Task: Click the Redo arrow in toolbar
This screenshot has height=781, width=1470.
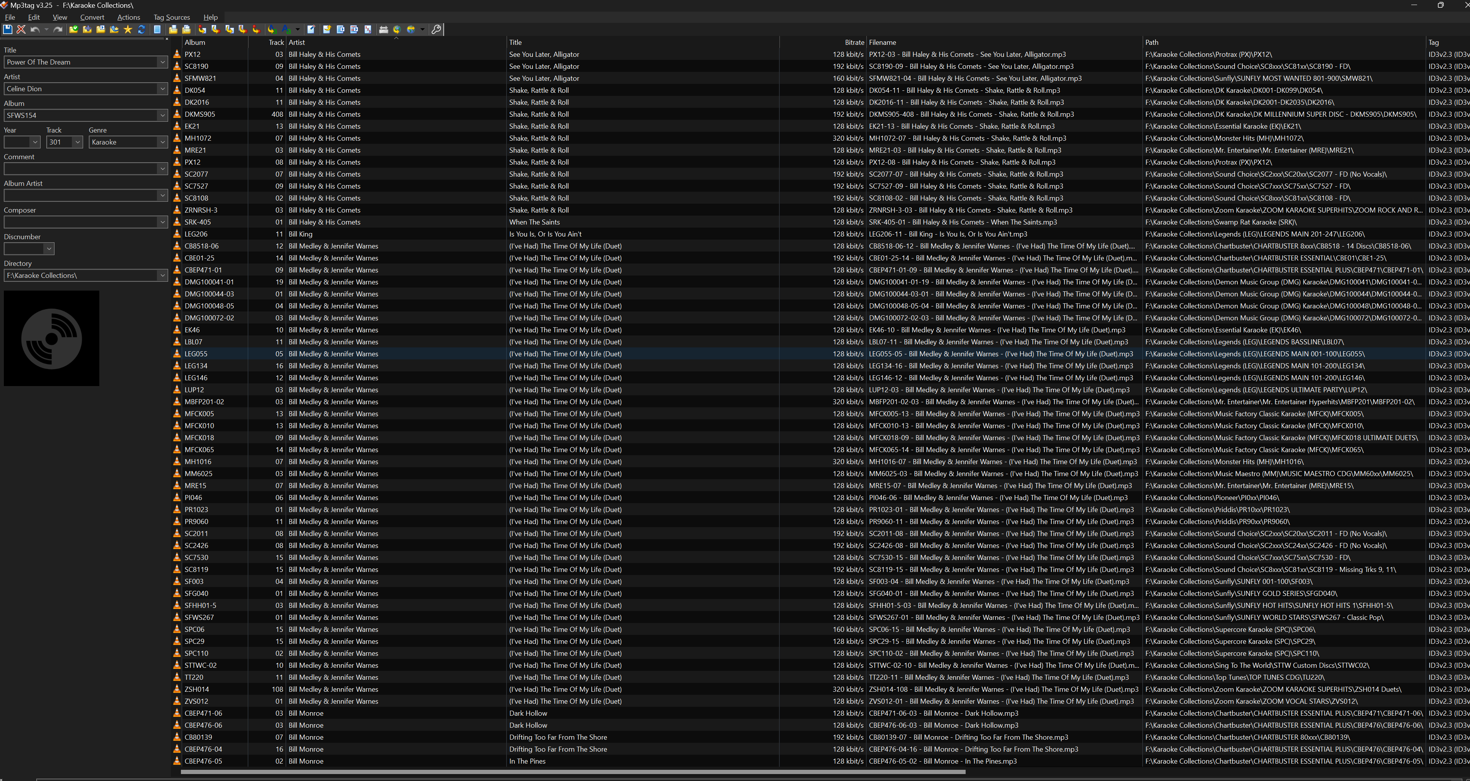Action: (x=58, y=30)
